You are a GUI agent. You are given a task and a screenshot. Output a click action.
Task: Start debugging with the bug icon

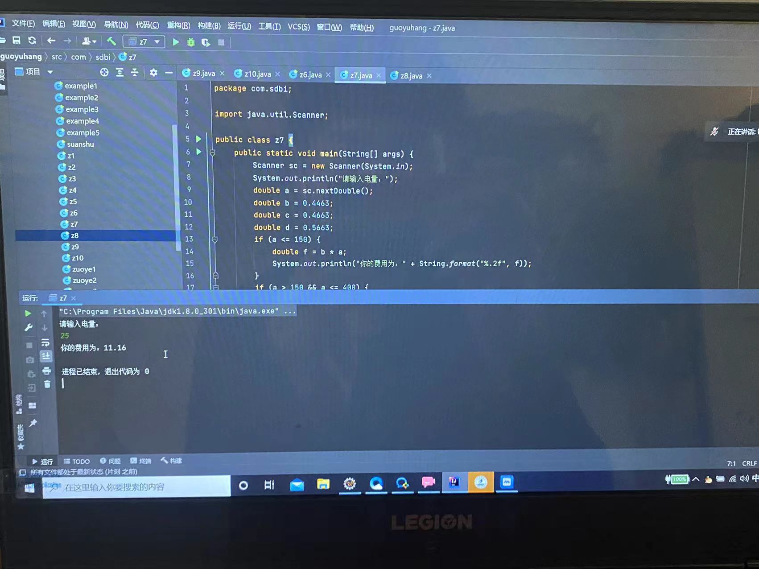pyautogui.click(x=191, y=42)
